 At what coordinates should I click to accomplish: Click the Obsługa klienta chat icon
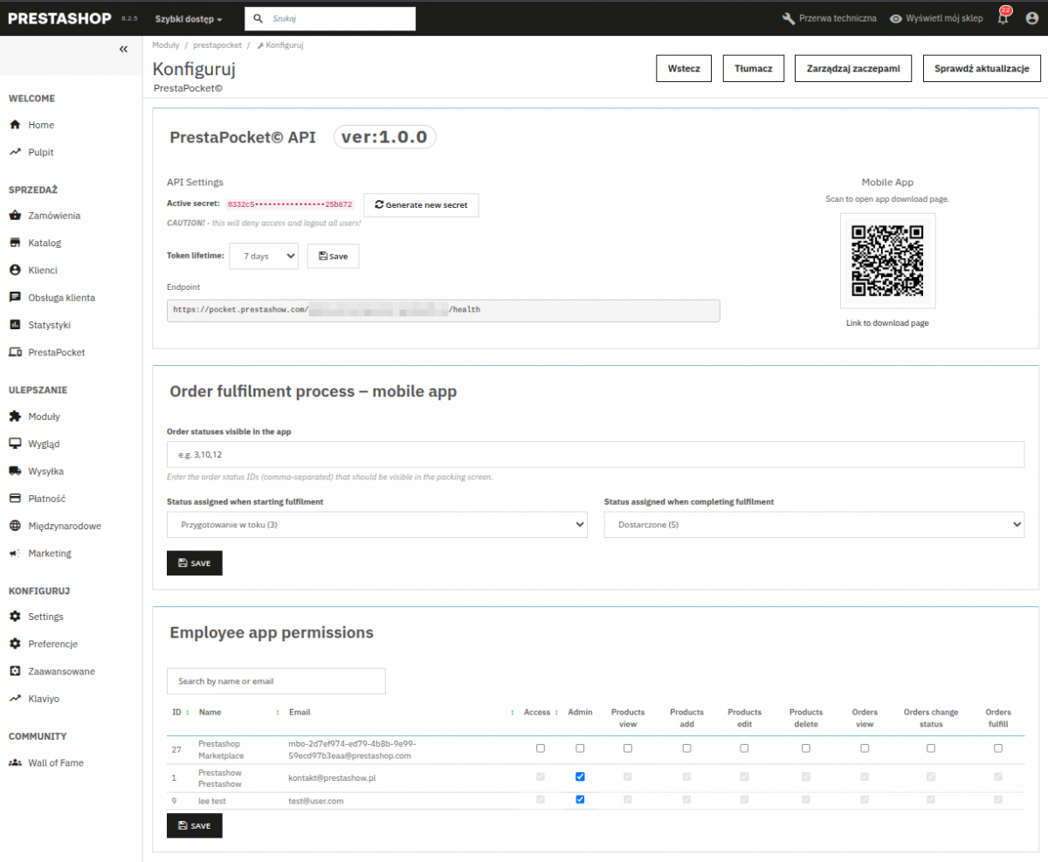point(15,298)
